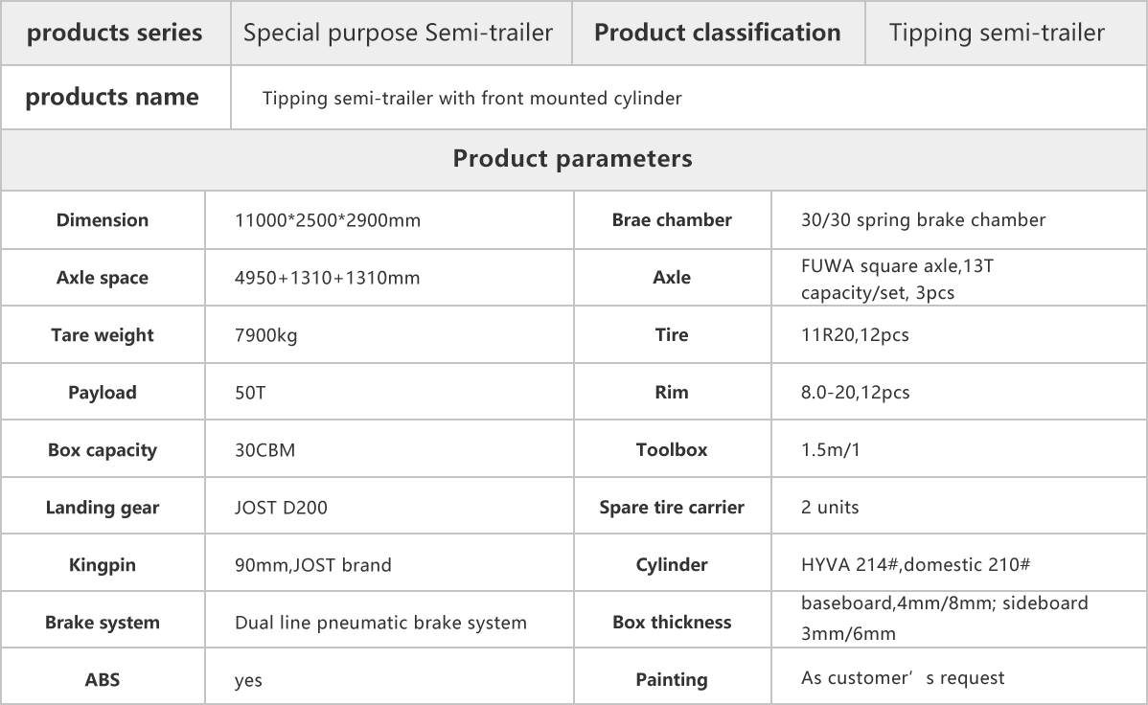Image resolution: width=1148 pixels, height=705 pixels.
Task: Click the Tare weight value 7900kg
Action: 265,335
